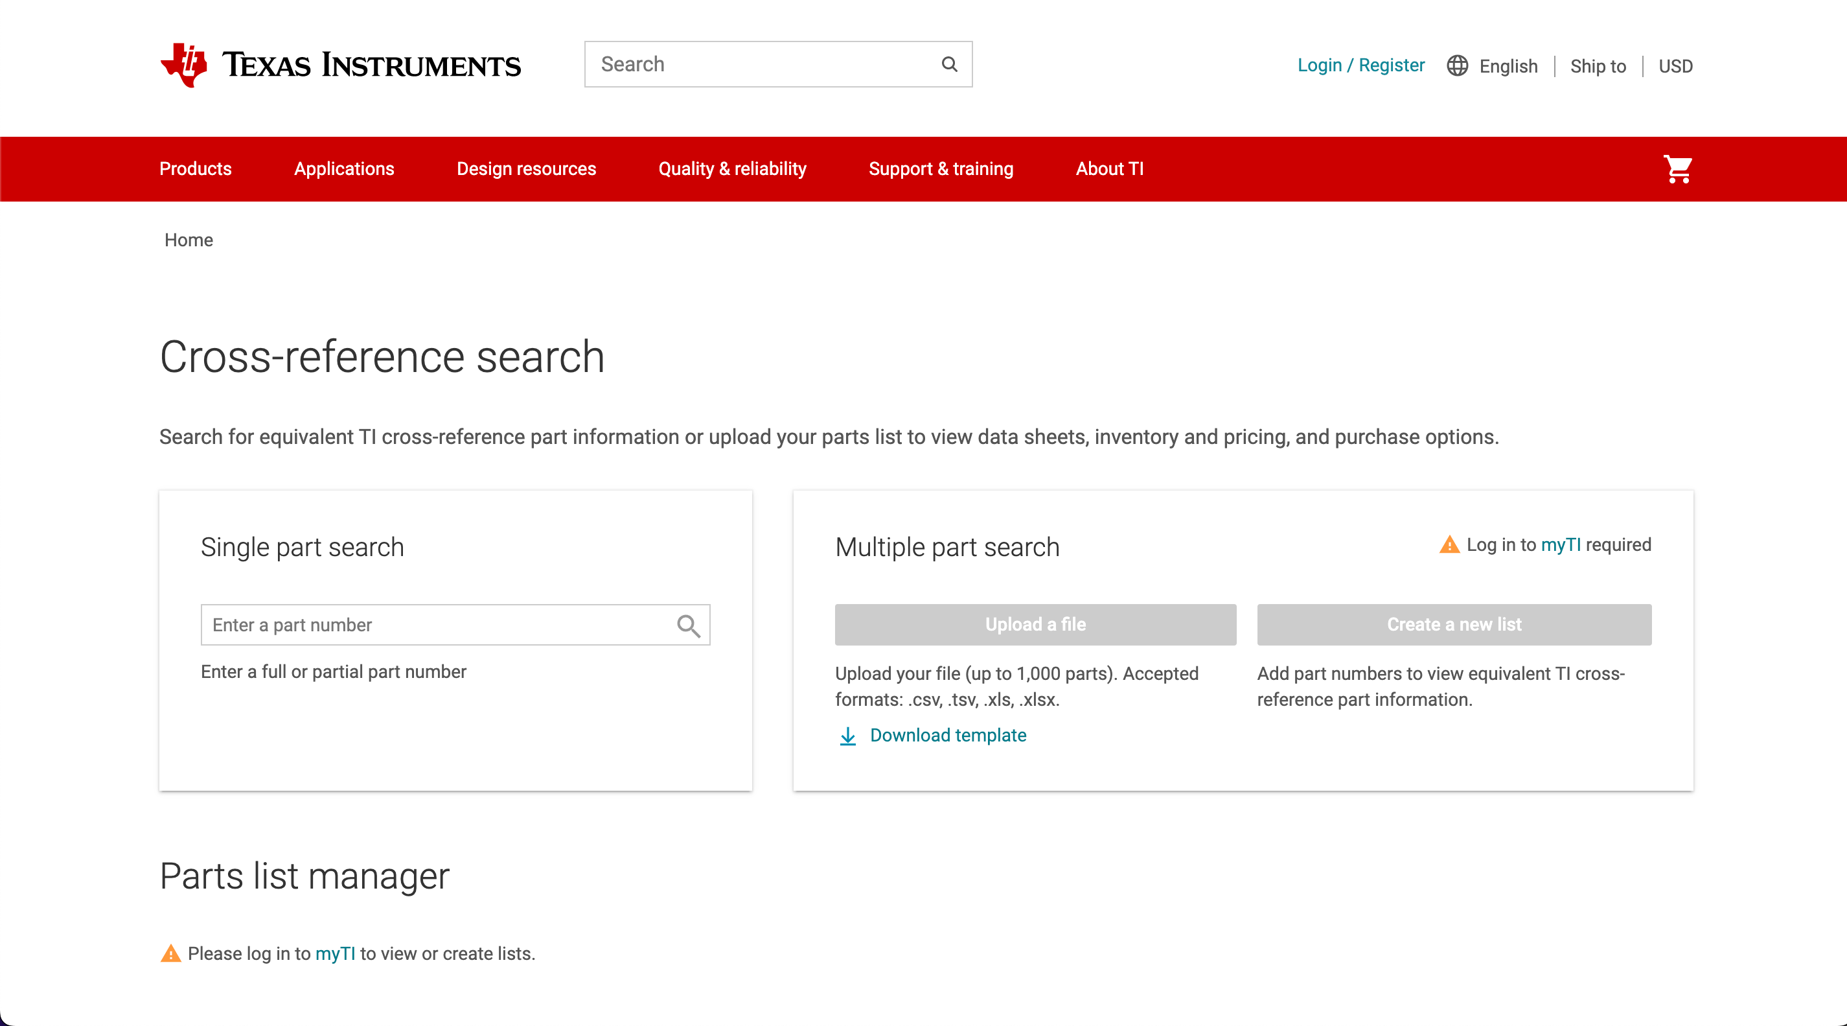Click the orange warning icon near Log in to myTI required
Screen dimensions: 1847x1026
tap(1449, 545)
